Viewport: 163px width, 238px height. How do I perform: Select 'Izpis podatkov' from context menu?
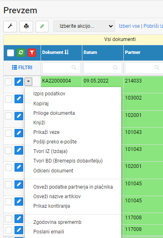click(x=49, y=94)
